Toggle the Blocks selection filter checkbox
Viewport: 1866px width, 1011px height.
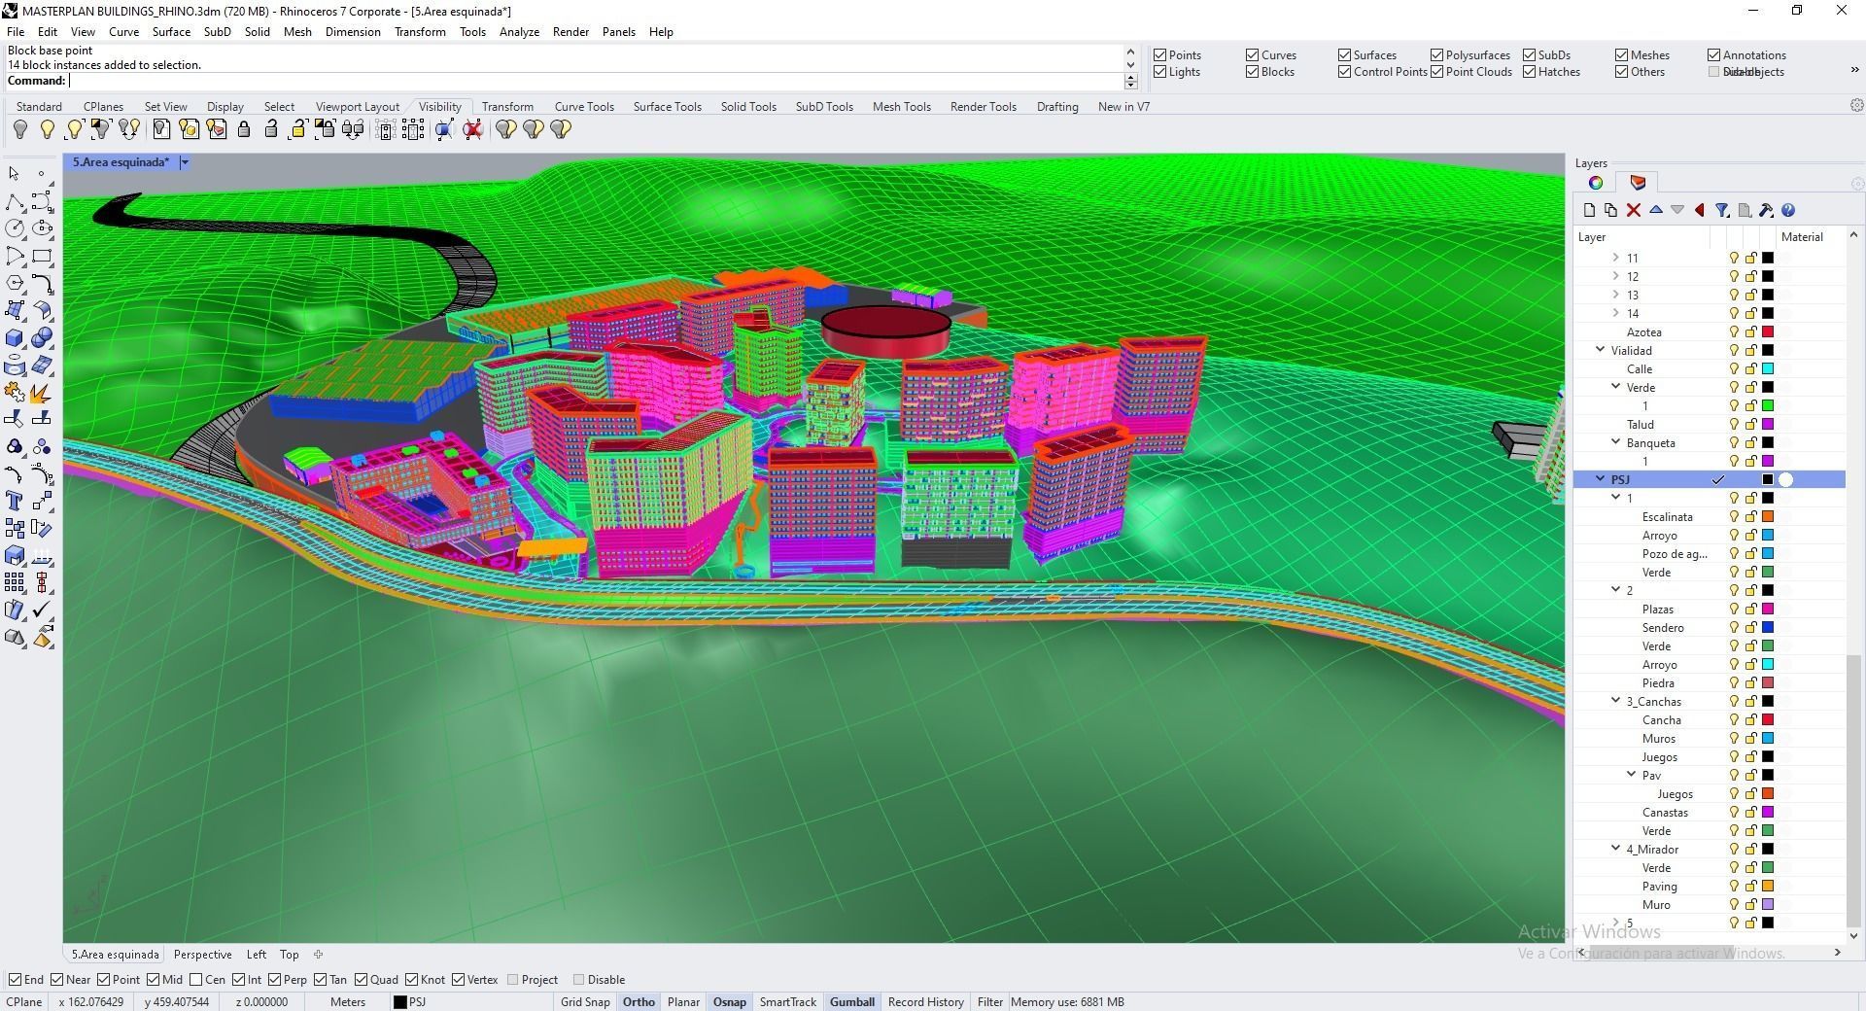pos(1252,72)
